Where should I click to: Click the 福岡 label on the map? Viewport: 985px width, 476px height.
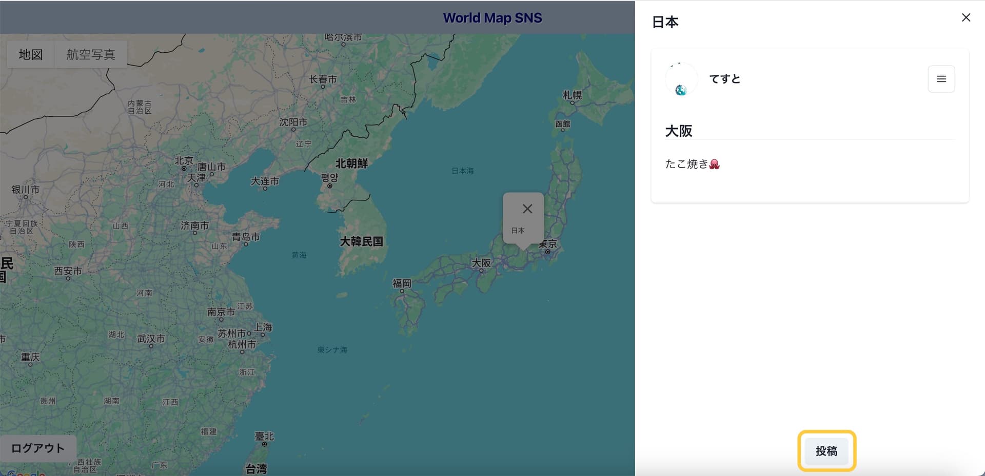coord(402,283)
